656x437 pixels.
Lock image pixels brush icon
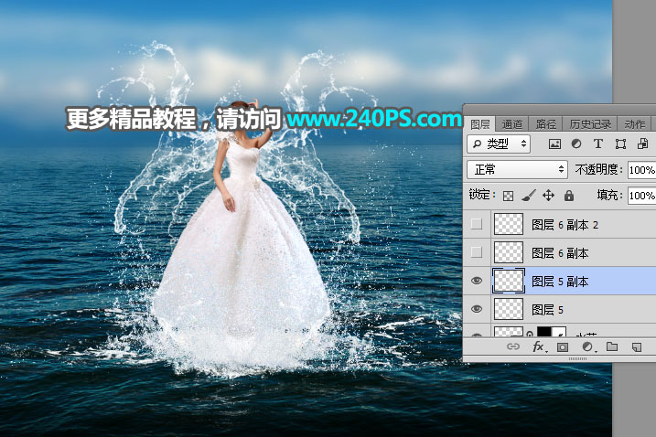(529, 196)
